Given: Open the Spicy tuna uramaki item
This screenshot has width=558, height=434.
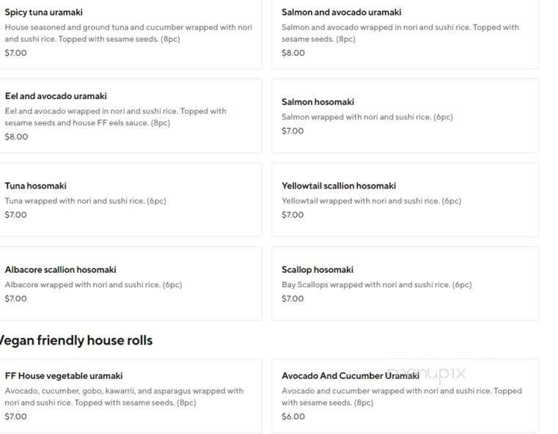Looking at the screenshot, I should (x=43, y=12).
